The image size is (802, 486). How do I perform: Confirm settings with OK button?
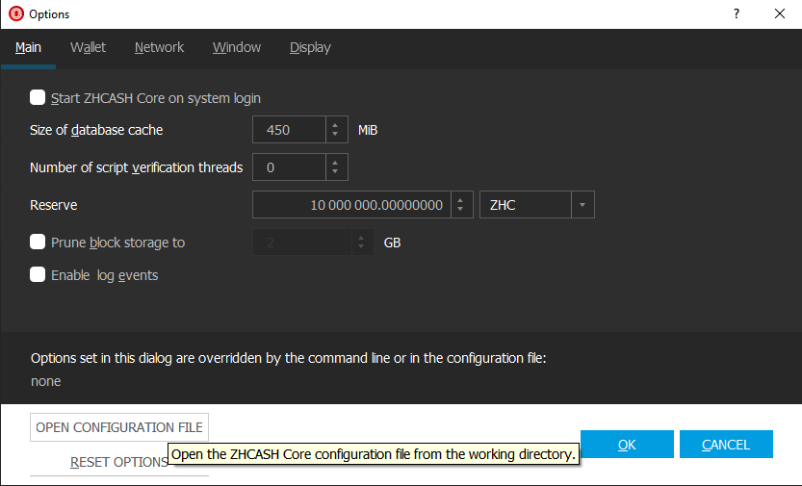point(627,444)
